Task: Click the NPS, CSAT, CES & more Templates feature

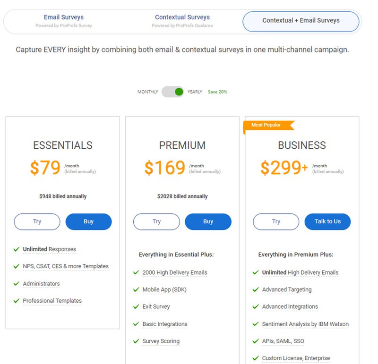Action: point(66,266)
